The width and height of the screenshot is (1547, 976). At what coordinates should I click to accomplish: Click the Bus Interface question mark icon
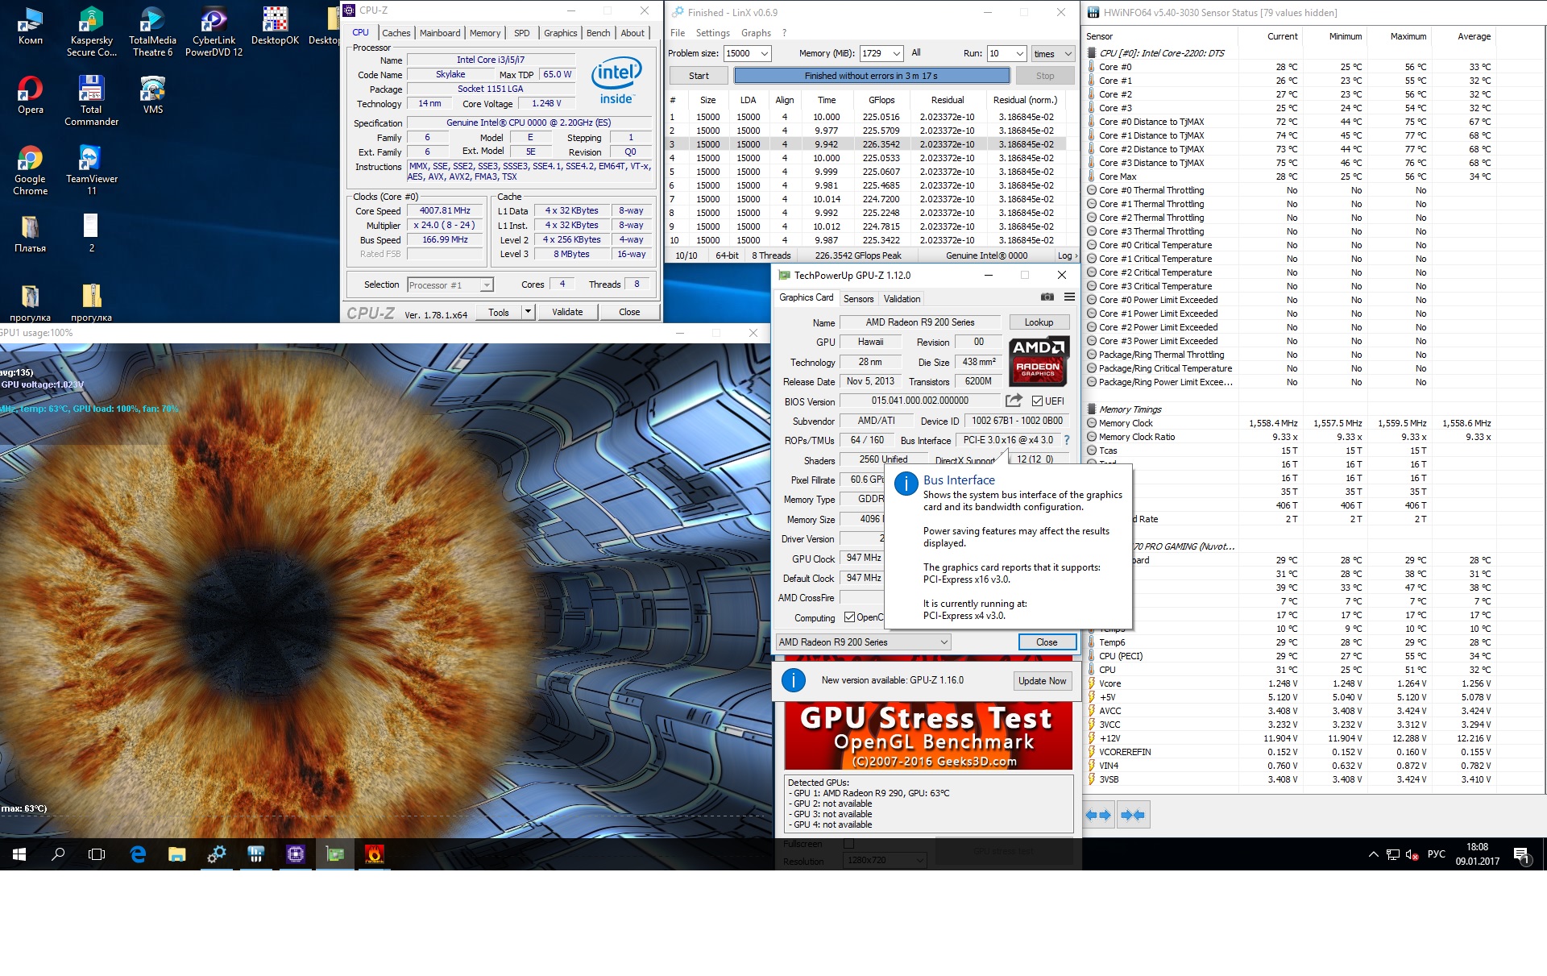pyautogui.click(x=1067, y=440)
